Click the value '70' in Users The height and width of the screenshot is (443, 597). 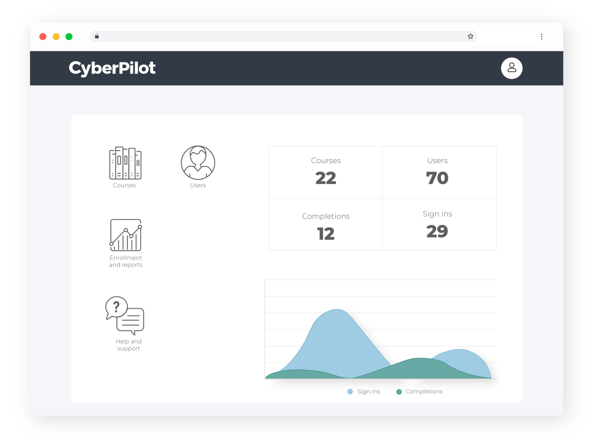[x=437, y=178]
